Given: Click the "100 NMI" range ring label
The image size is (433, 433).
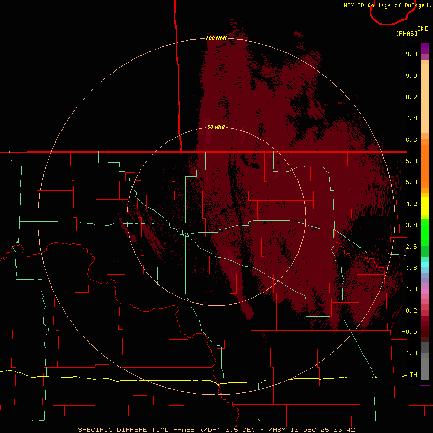Looking at the screenshot, I should click(216, 38).
